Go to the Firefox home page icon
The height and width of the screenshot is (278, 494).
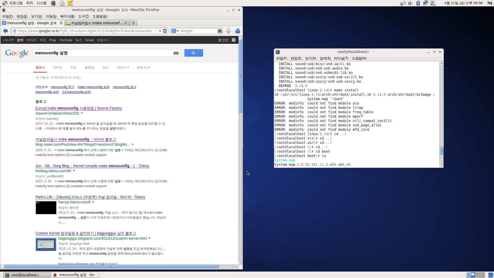tap(237, 31)
